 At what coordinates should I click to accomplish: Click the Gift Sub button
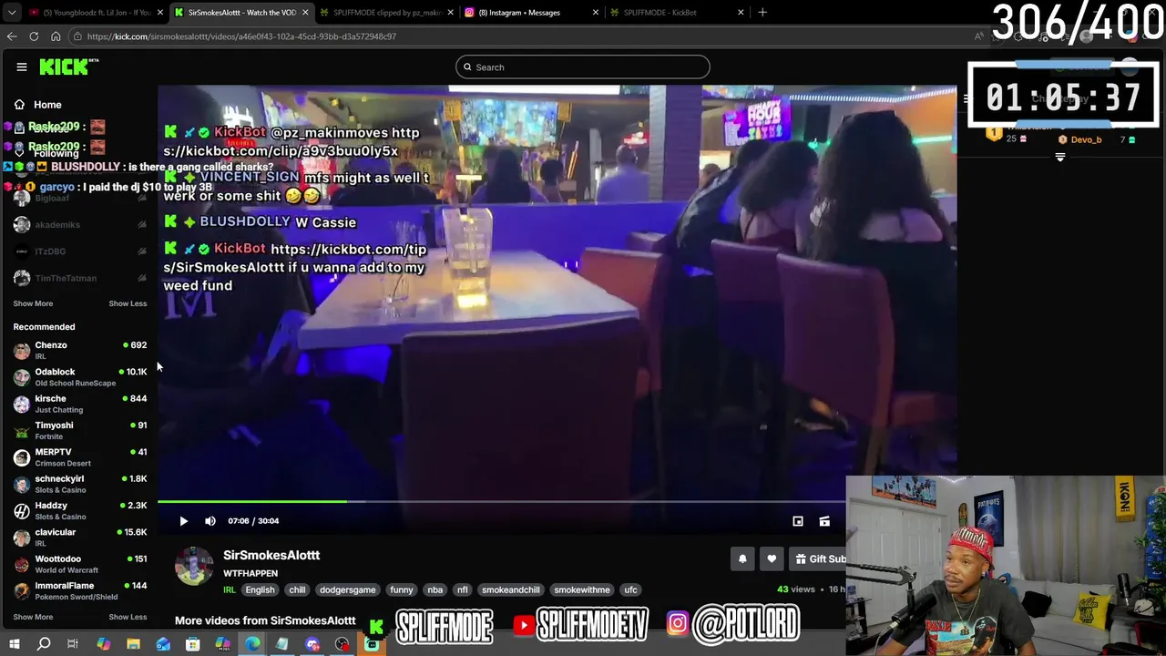click(x=818, y=559)
